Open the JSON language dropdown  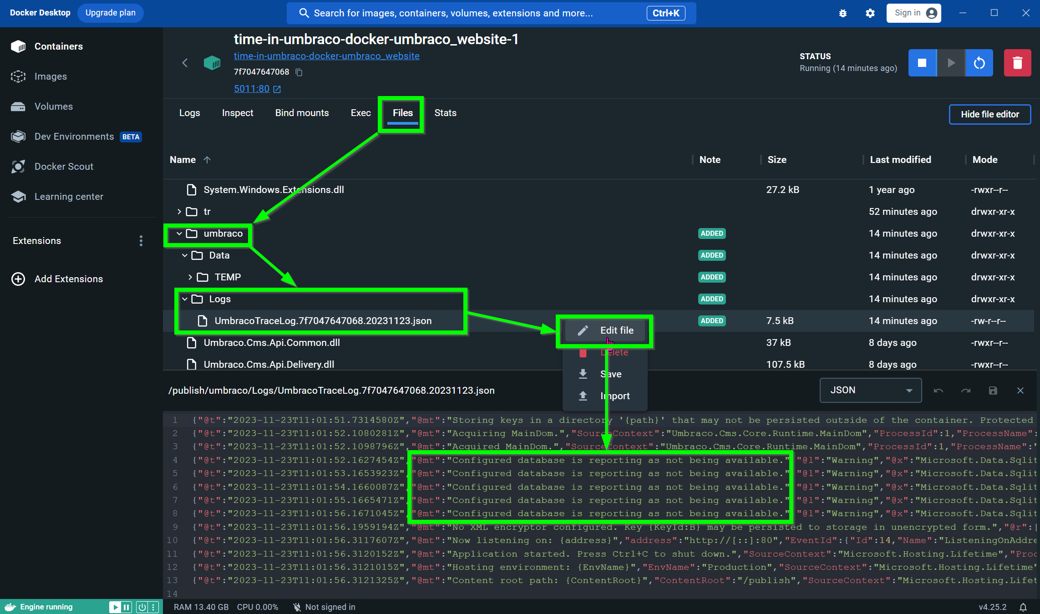[870, 390]
